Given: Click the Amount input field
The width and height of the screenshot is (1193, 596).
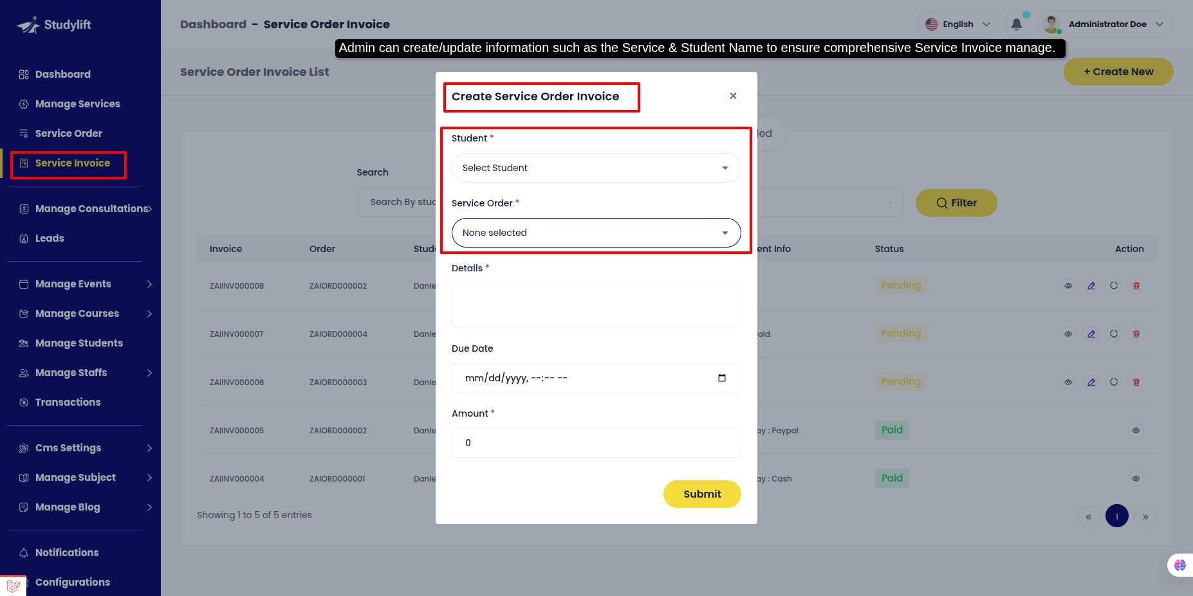Looking at the screenshot, I should coord(596,443).
